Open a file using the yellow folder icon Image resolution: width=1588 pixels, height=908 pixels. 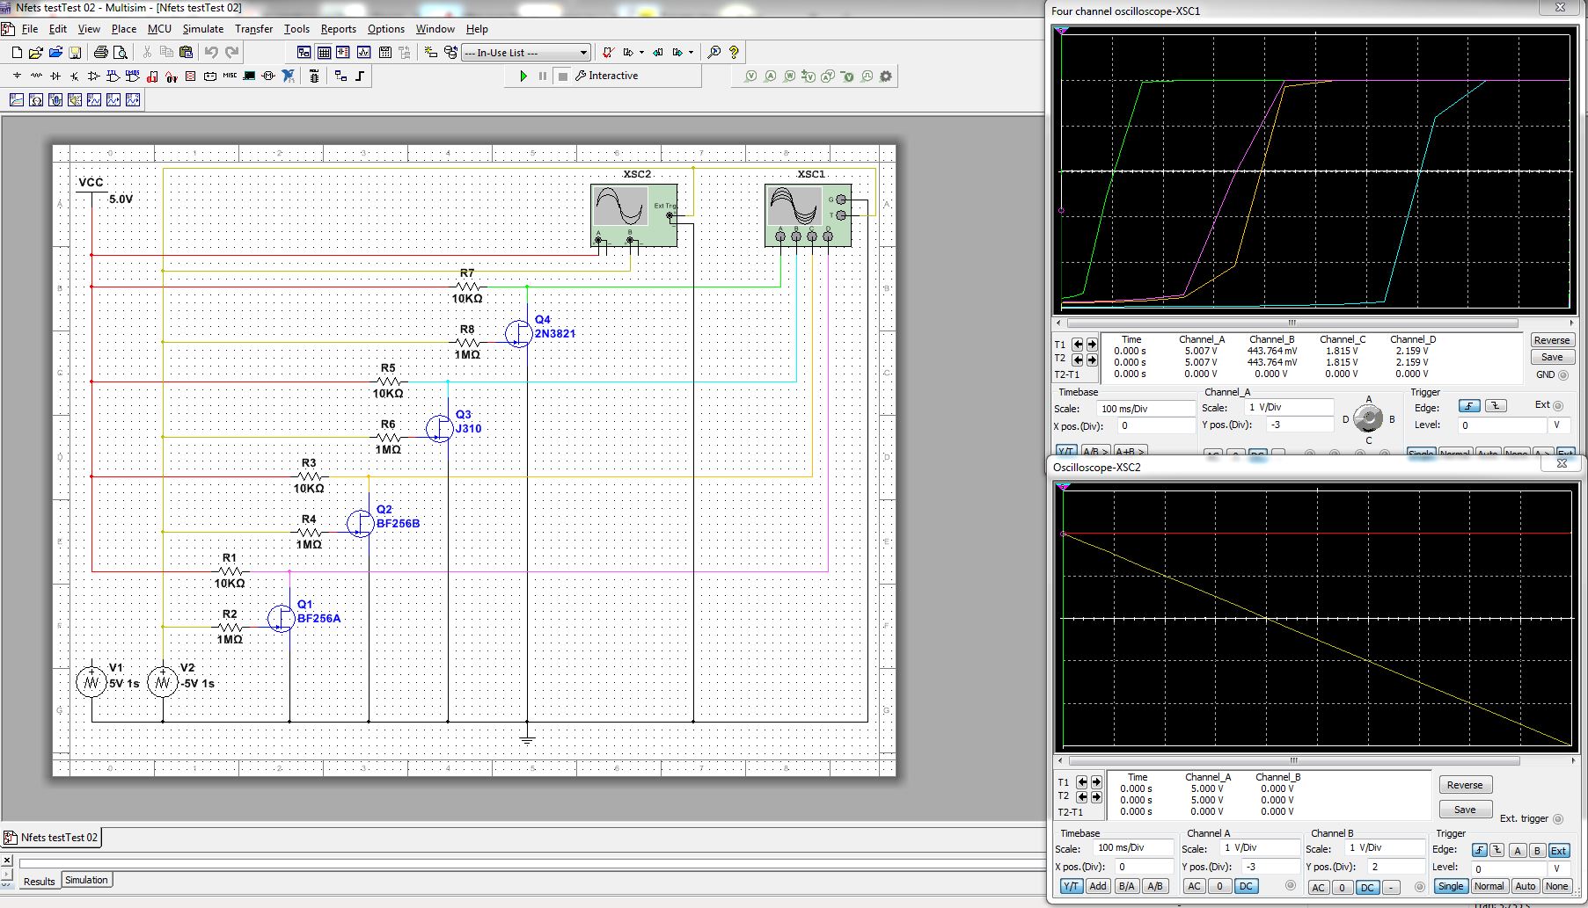pyautogui.click(x=36, y=53)
